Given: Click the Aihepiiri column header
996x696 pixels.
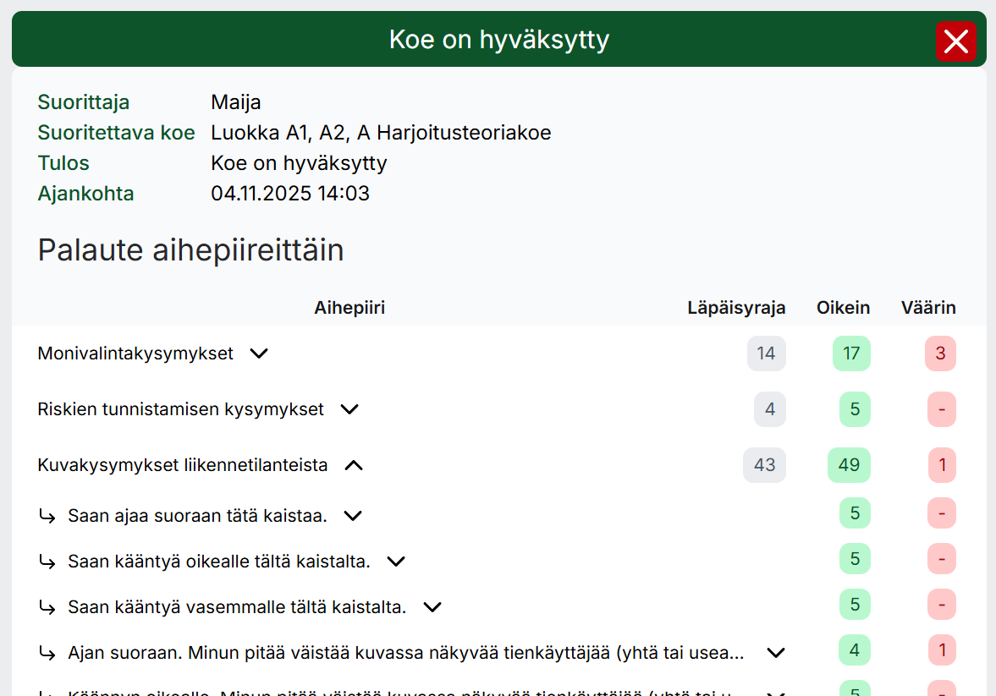Looking at the screenshot, I should coord(349,308).
